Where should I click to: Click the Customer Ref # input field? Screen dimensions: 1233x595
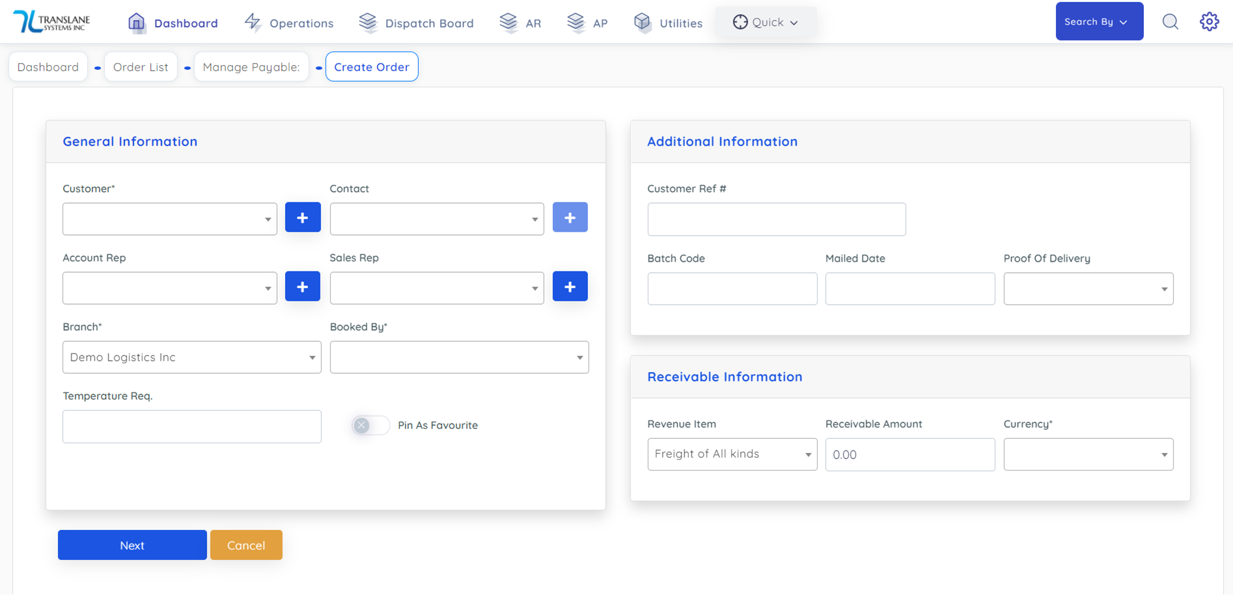point(776,219)
